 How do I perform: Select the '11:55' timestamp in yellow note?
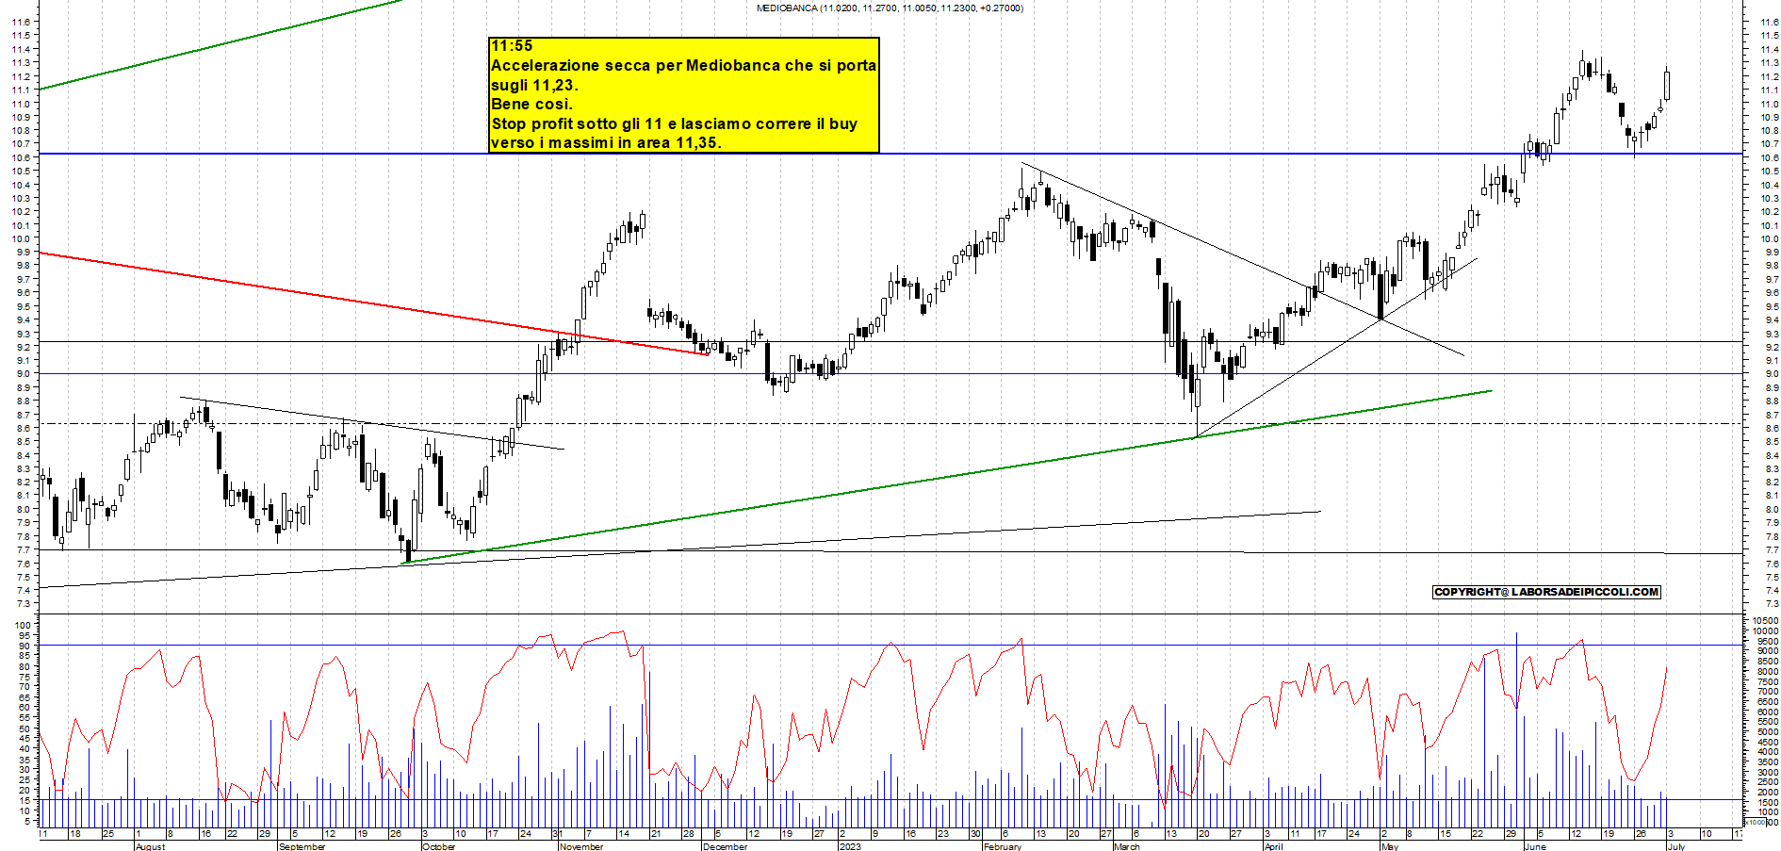tap(512, 46)
